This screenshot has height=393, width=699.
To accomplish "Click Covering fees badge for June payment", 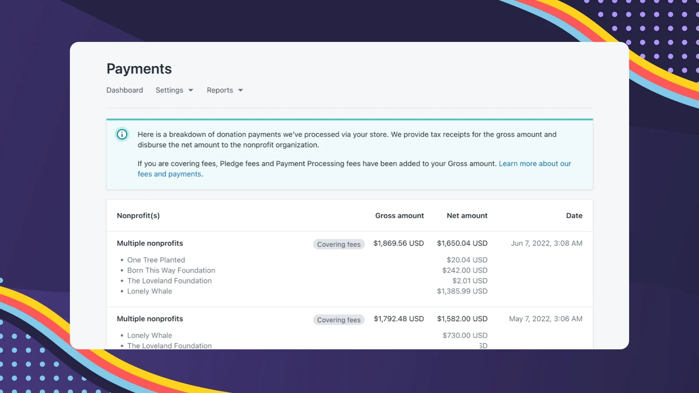I will (339, 244).
